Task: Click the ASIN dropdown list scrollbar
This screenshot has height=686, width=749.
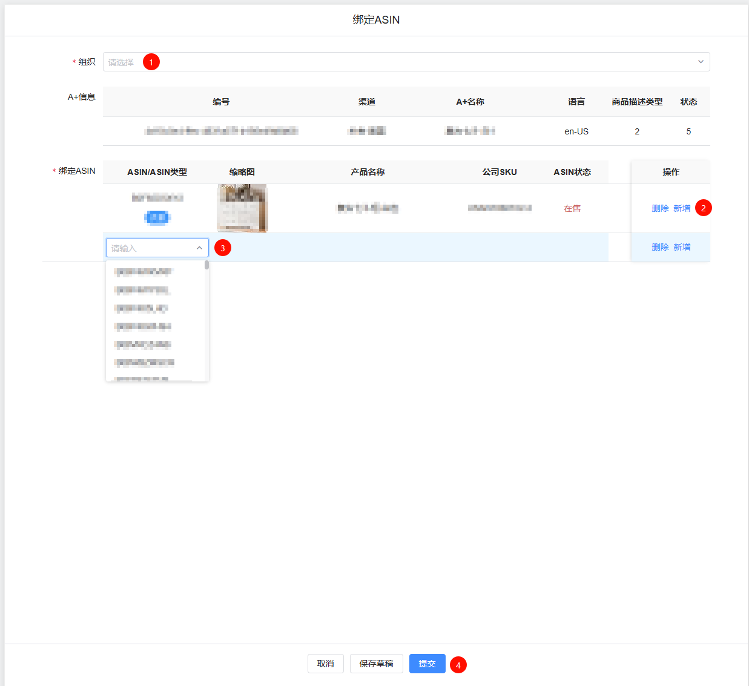Action: [x=206, y=265]
